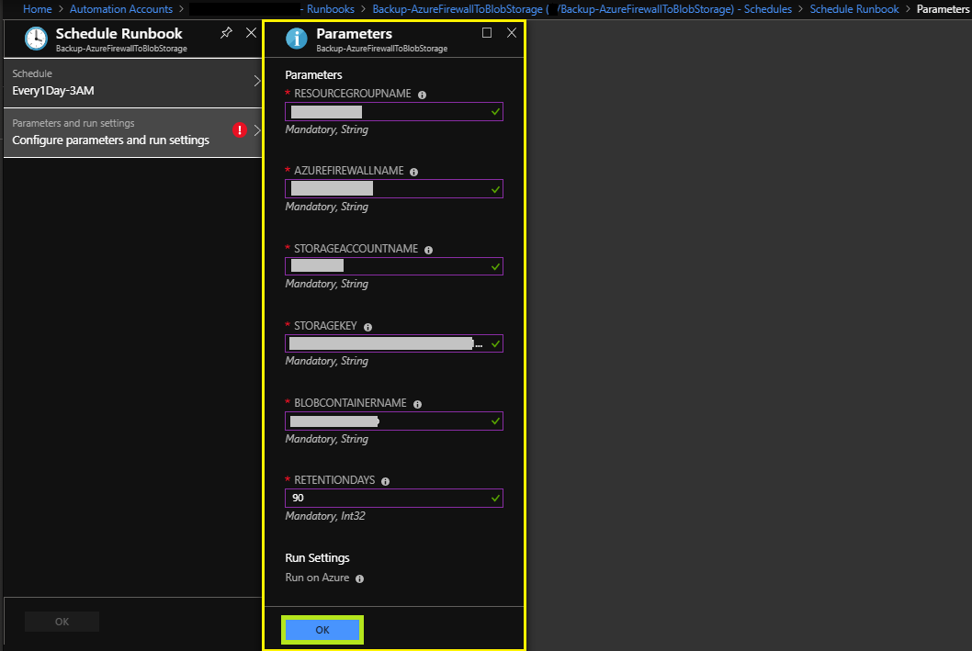Maximize the Parameters blade

(487, 33)
